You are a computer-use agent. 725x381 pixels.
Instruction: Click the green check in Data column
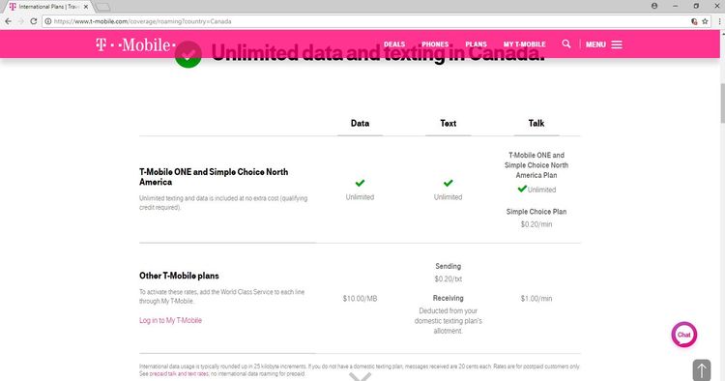(x=360, y=183)
